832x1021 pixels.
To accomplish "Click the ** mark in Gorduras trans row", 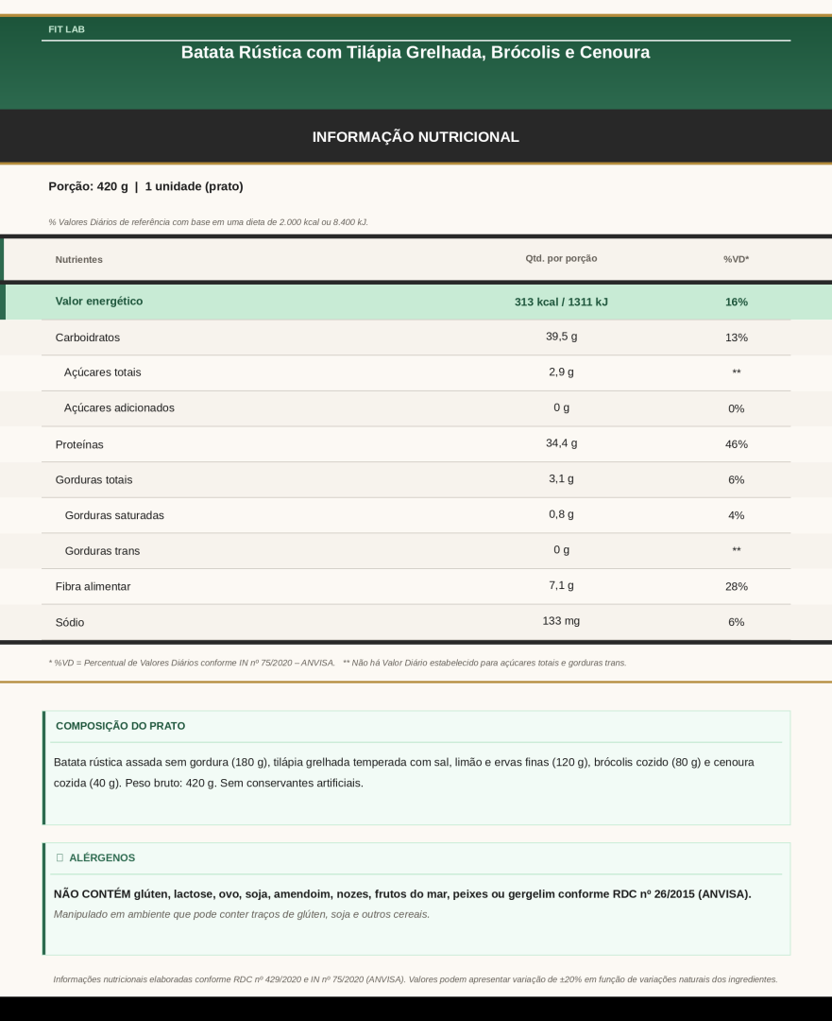I will [736, 549].
